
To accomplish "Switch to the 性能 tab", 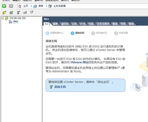I will [x=91, y=24].
